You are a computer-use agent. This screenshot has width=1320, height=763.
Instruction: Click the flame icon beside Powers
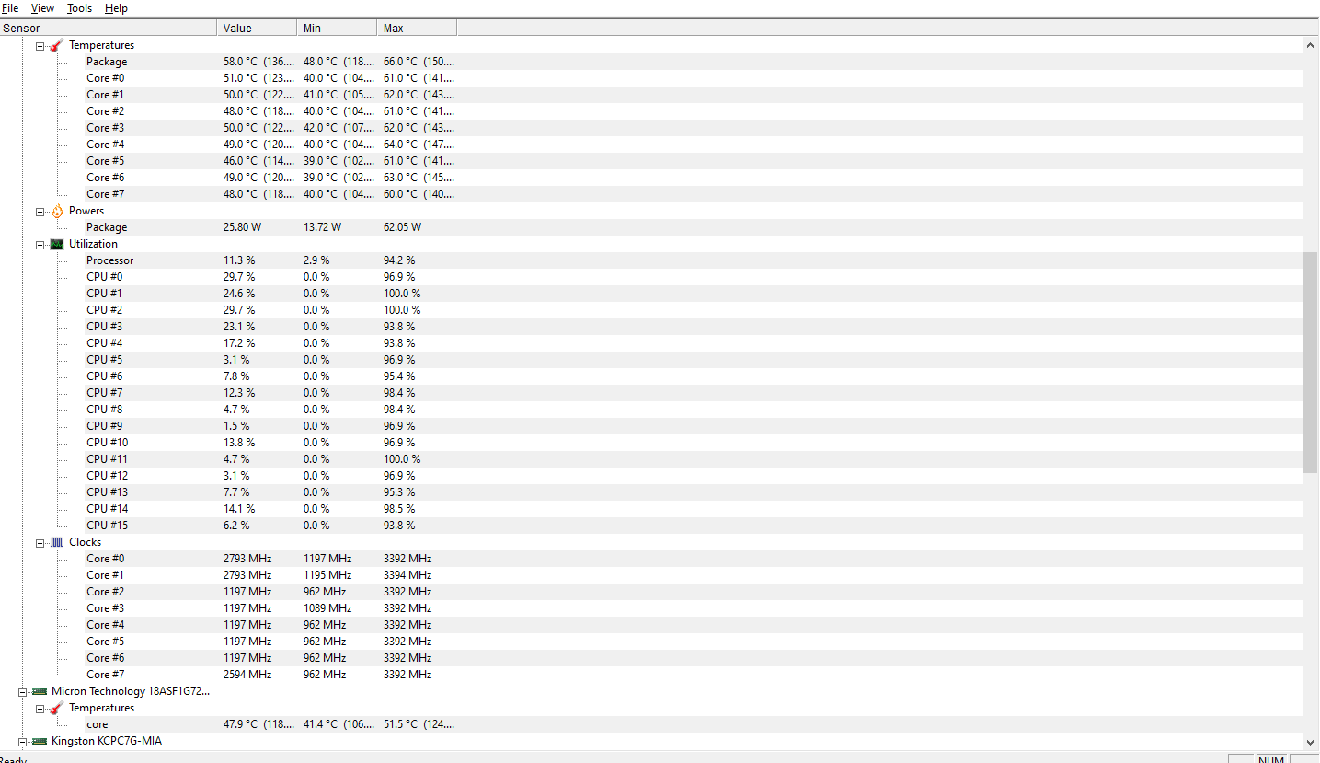[x=57, y=211]
